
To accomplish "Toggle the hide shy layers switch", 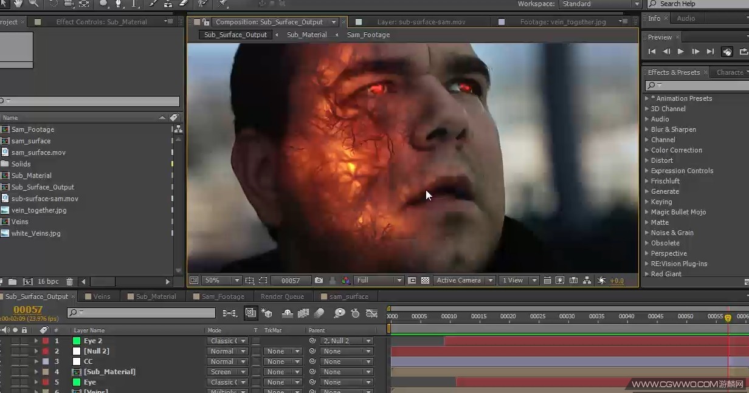I will pos(288,313).
